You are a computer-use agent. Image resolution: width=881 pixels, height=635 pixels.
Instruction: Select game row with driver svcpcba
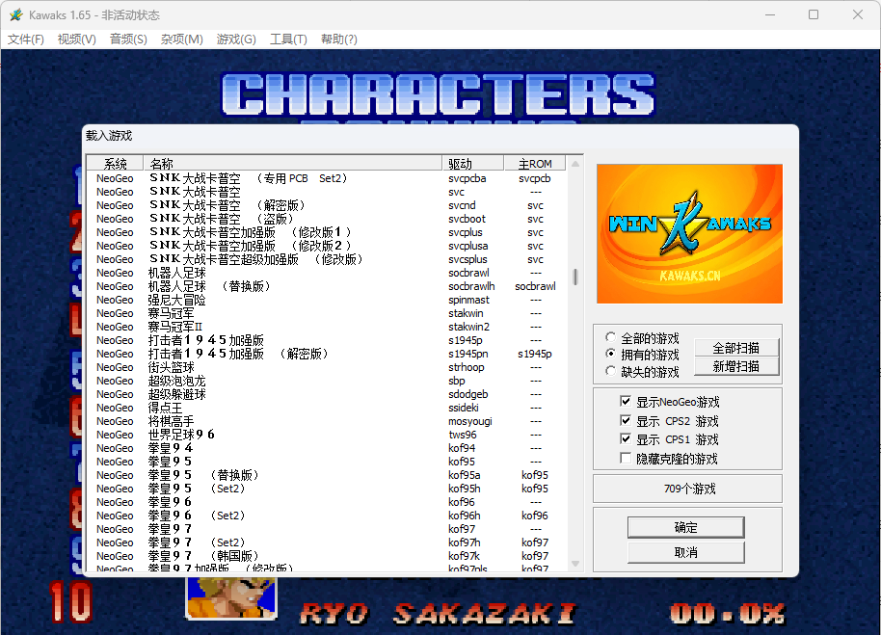[326, 178]
